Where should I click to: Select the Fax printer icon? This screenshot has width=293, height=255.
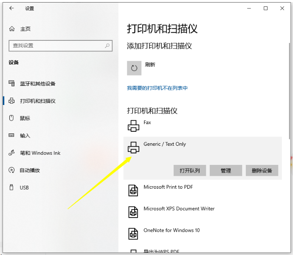(134, 125)
